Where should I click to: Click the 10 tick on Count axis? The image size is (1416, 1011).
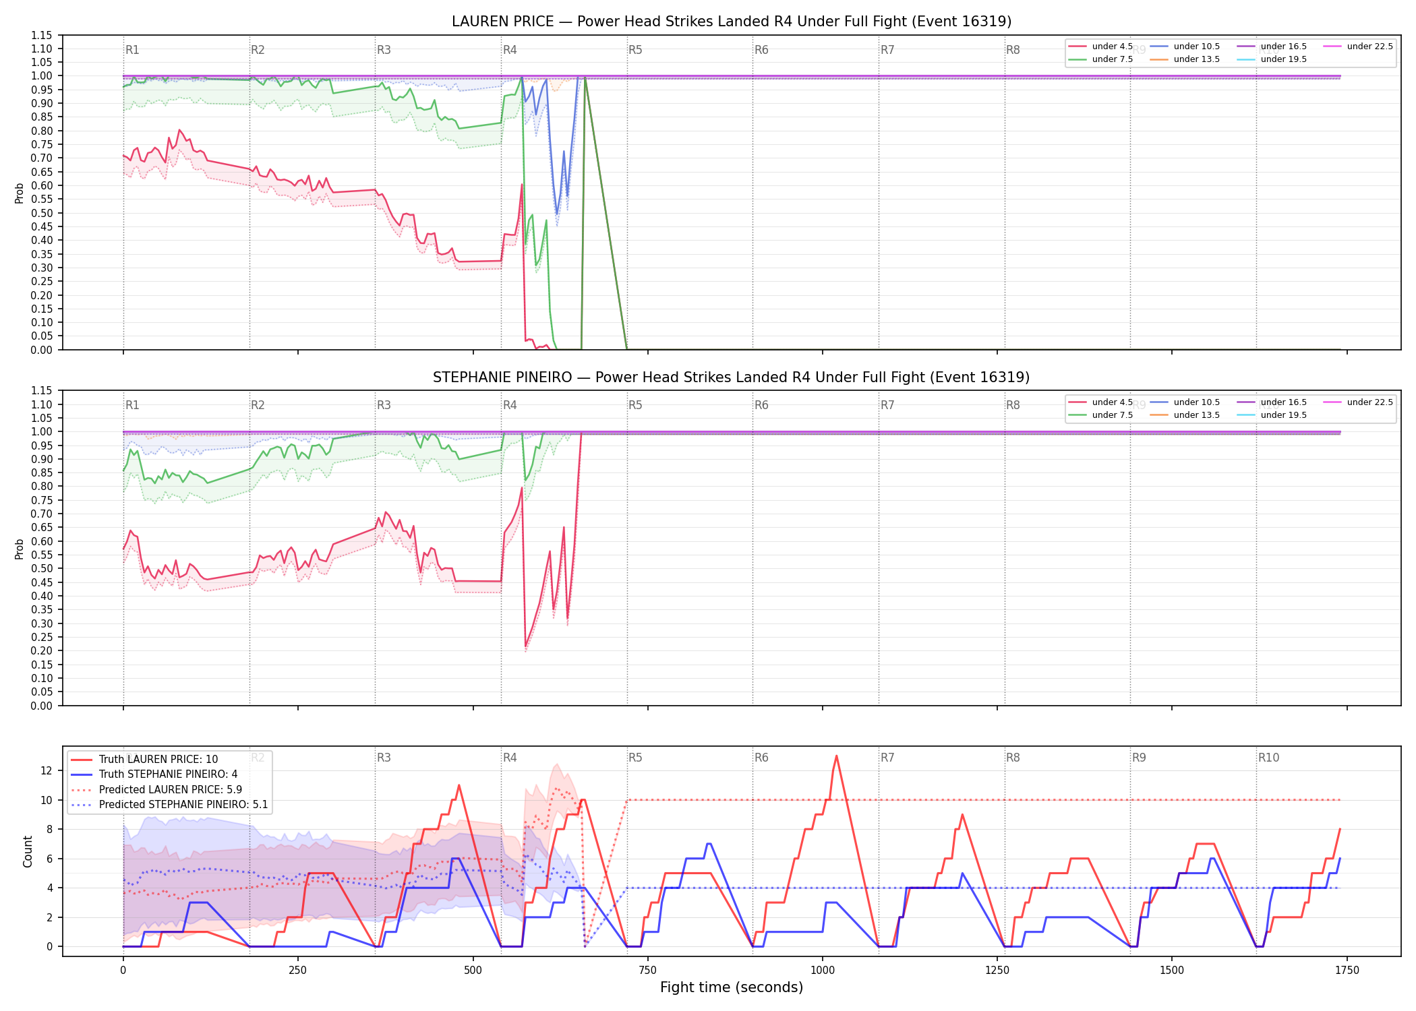(x=47, y=800)
